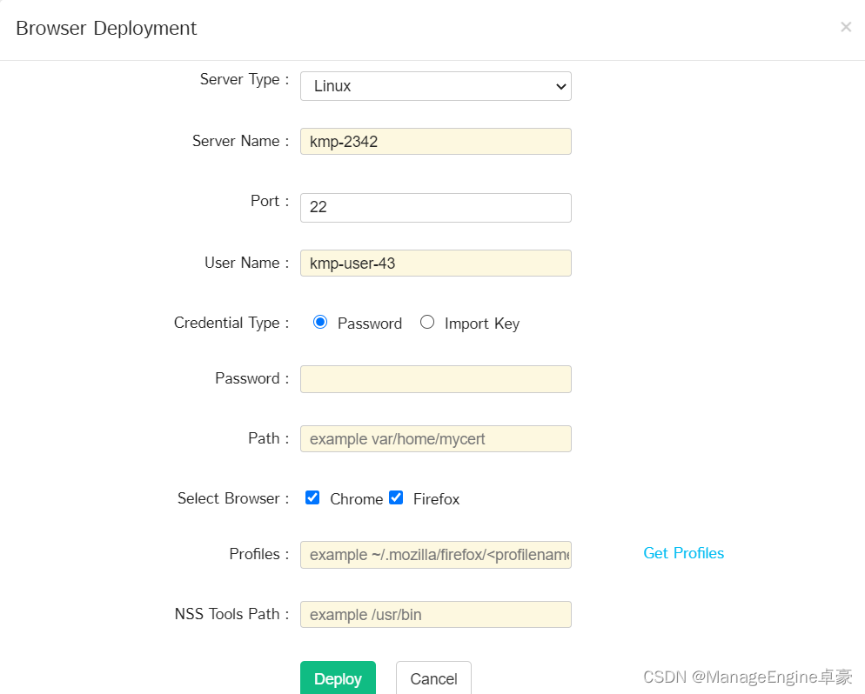Screen dimensions: 865x694
Task: Click the User Name input field
Action: [x=436, y=263]
